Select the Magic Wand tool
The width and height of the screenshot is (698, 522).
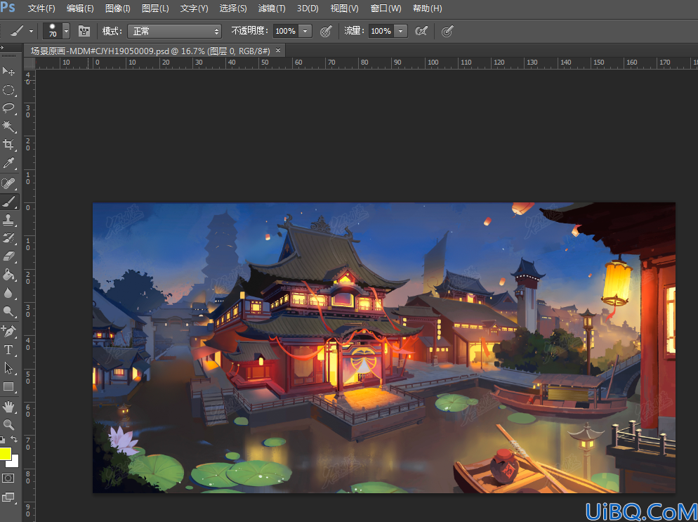(x=8, y=126)
